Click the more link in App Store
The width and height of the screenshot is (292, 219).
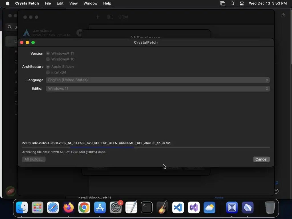(219, 198)
